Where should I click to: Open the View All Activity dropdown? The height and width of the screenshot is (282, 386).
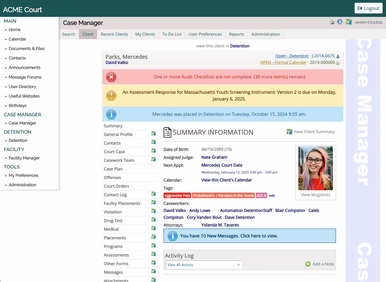[204, 265]
